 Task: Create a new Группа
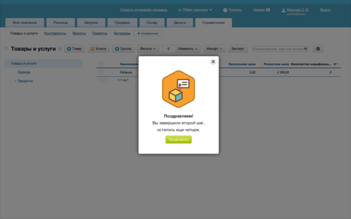tap(123, 49)
